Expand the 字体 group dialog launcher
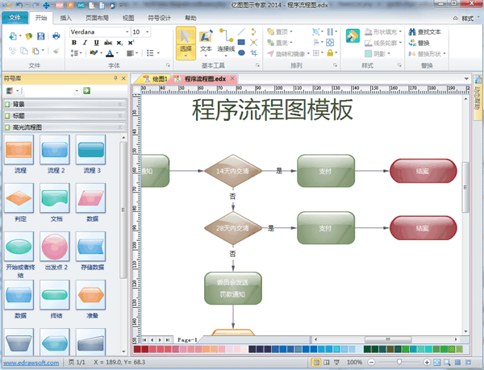This screenshot has height=370, width=484. 168,65
